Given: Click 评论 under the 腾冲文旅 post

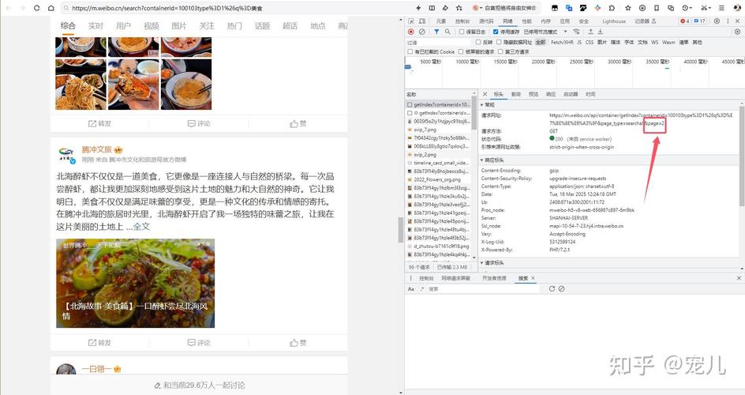Looking at the screenshot, I should 199,343.
